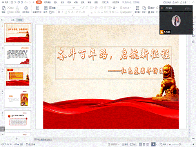This screenshot has width=196, height=147.
Task: Click the zoom slider handle
Action: pos(180,144)
